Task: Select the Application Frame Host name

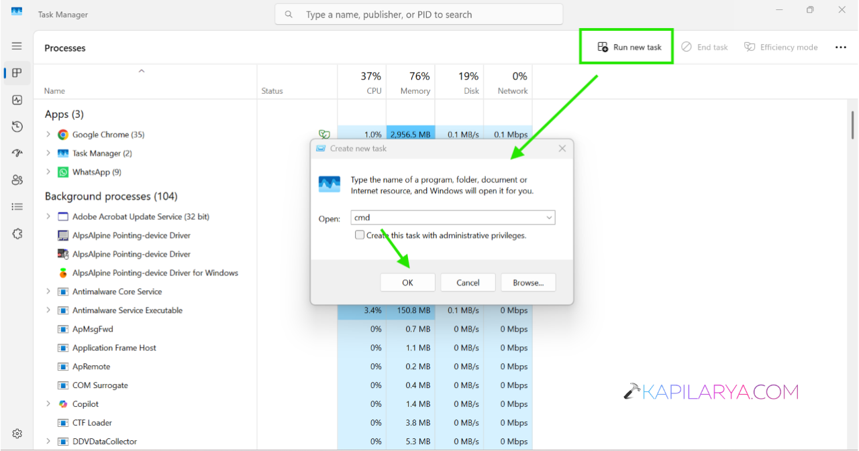Action: (x=114, y=348)
